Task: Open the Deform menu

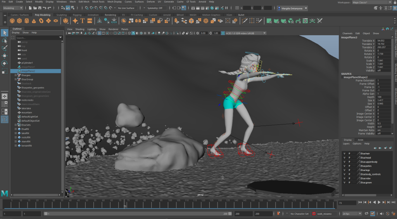Action: [151, 2]
